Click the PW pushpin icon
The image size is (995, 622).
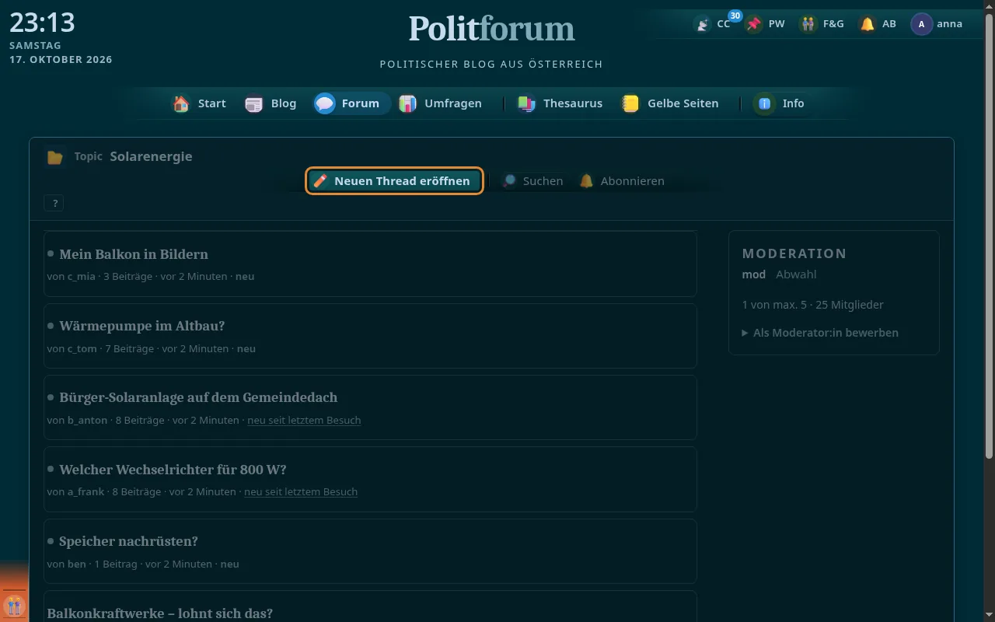[753, 24]
